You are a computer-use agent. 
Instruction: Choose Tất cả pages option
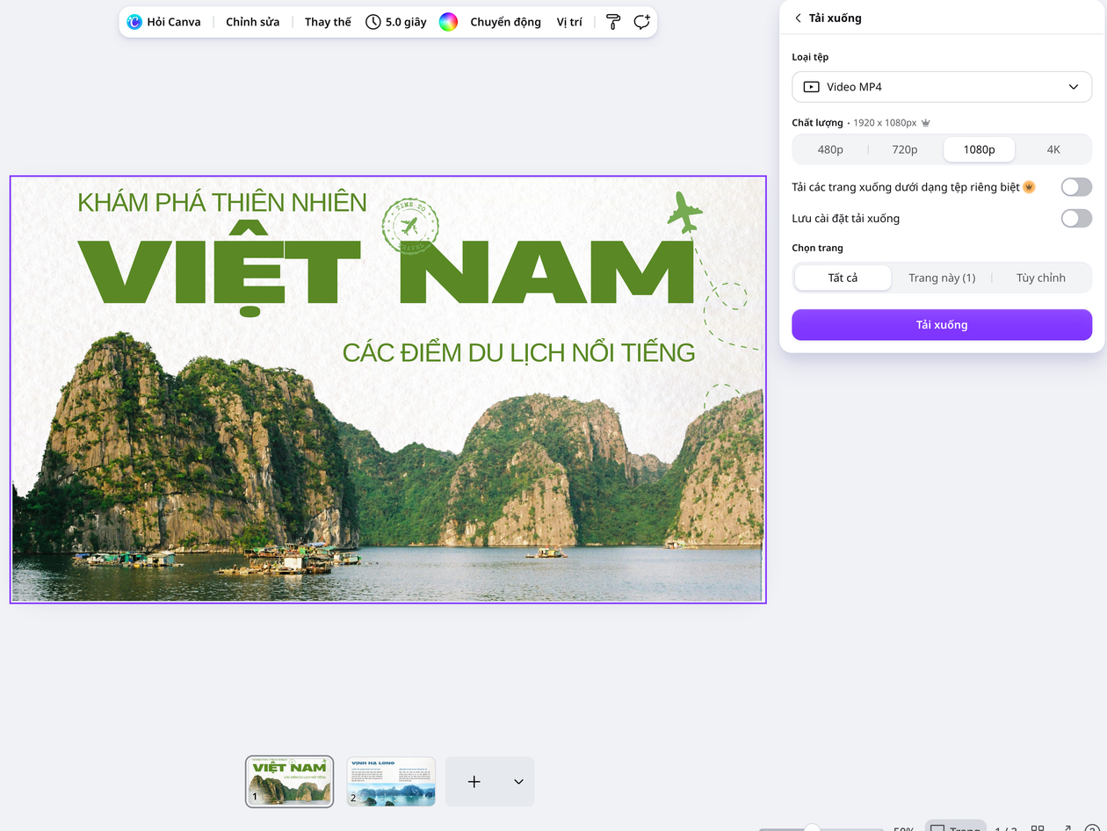843,278
